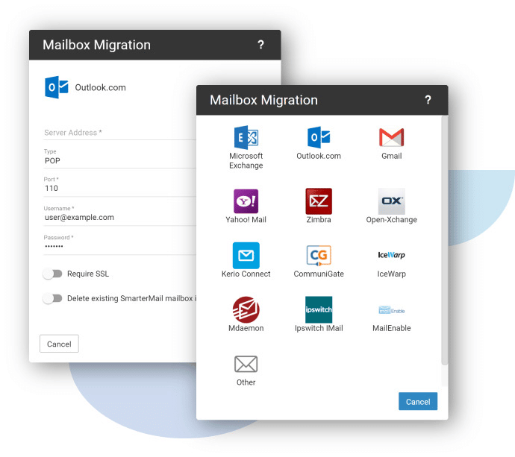Screen dimensions: 515x457
Task: Select the Zimbra icon
Action: [x=319, y=201]
